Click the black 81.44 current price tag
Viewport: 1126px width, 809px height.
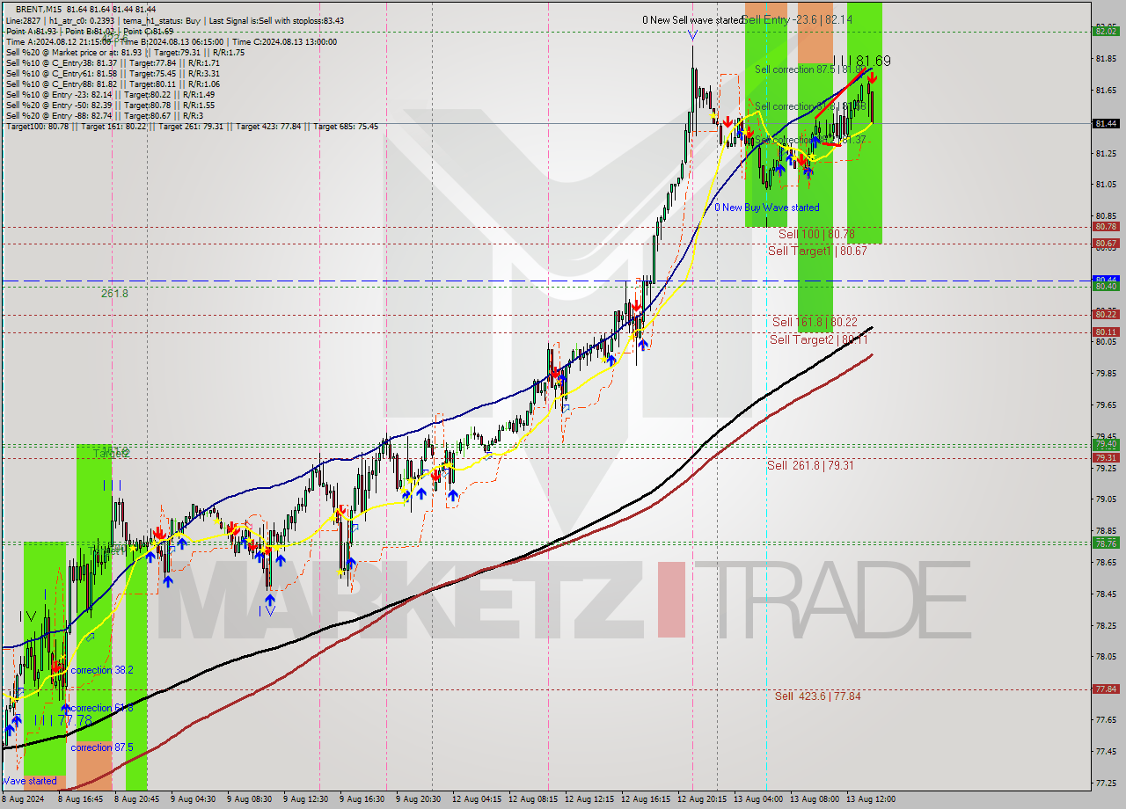1105,123
